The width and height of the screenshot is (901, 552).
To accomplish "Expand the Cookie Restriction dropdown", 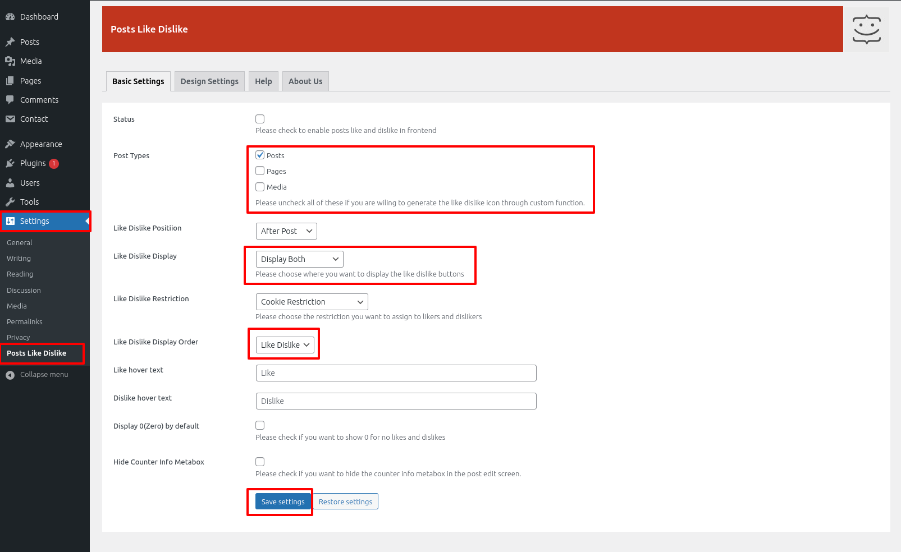I will pos(312,302).
